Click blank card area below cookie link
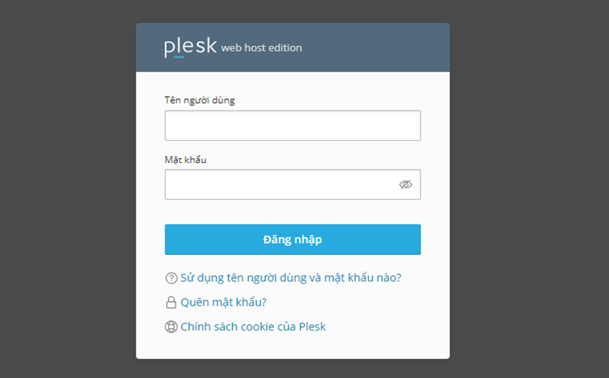This screenshot has height=378, width=609. [293, 347]
